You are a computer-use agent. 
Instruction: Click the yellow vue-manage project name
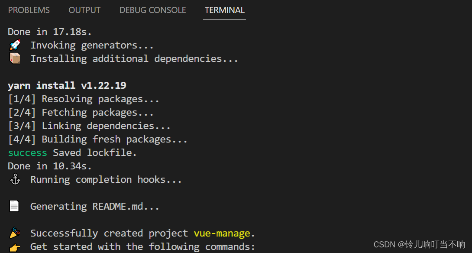point(223,233)
